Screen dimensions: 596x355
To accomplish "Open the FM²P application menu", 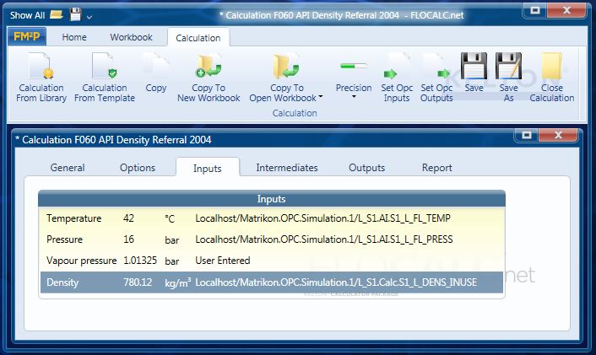I will click(27, 37).
